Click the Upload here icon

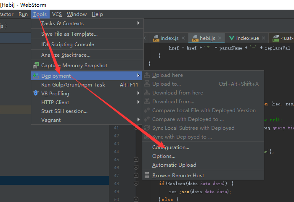click(147, 75)
